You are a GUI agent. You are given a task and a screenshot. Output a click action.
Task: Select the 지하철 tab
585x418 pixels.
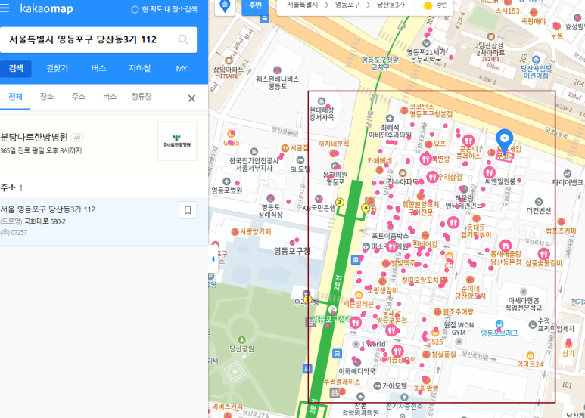point(139,69)
